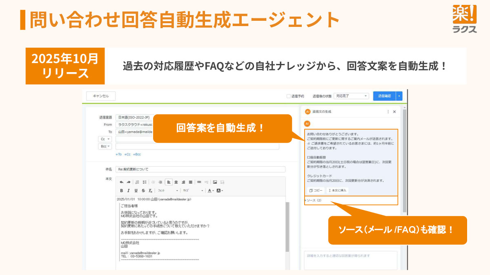Click the clear formatting (Tx) icon
Screen dimensions: 490x275
149,190
